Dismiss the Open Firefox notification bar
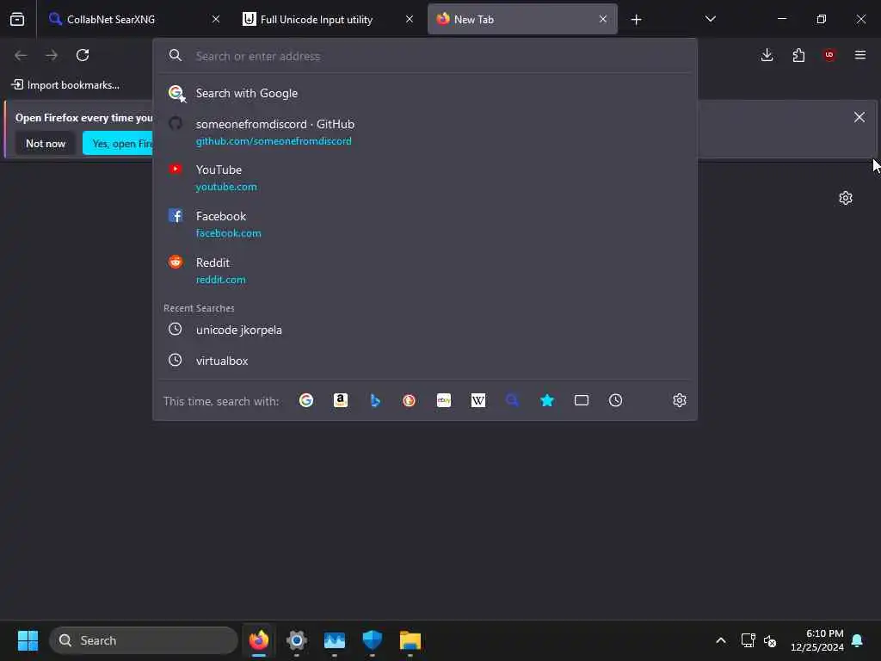881x661 pixels. coord(859,117)
